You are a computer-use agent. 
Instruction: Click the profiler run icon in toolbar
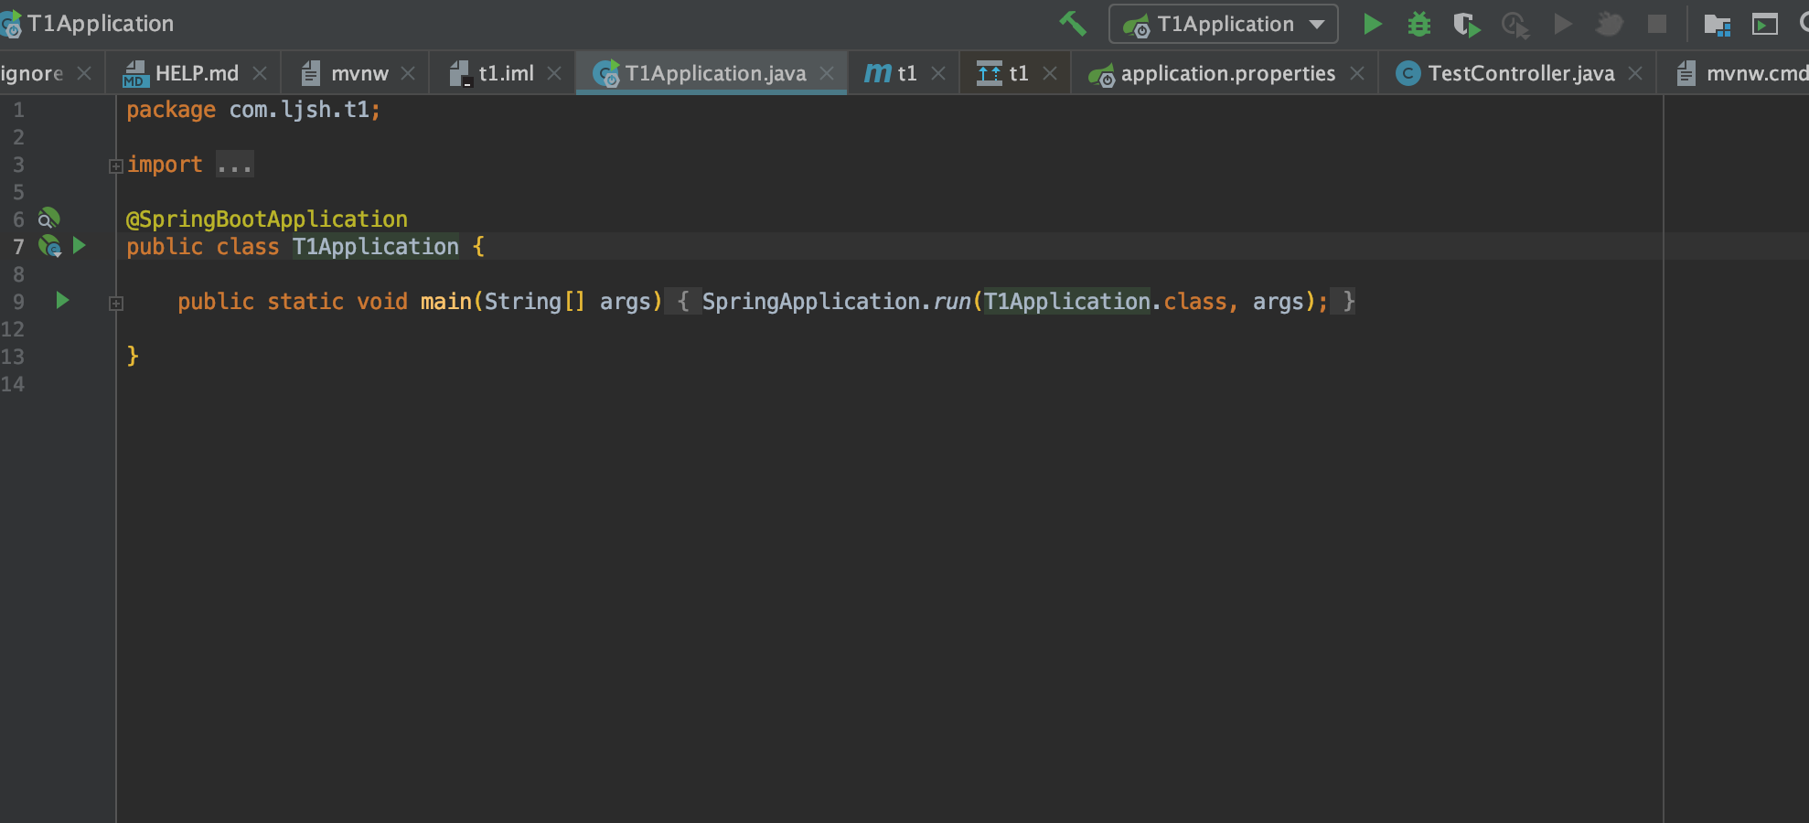1515,25
